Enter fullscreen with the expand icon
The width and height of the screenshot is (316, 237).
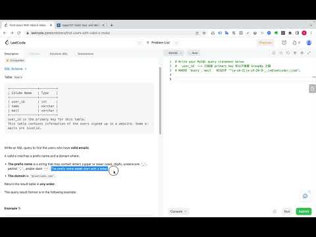coord(309,53)
